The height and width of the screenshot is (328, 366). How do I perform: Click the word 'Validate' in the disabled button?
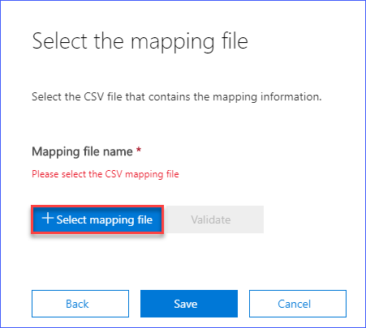pyautogui.click(x=211, y=219)
